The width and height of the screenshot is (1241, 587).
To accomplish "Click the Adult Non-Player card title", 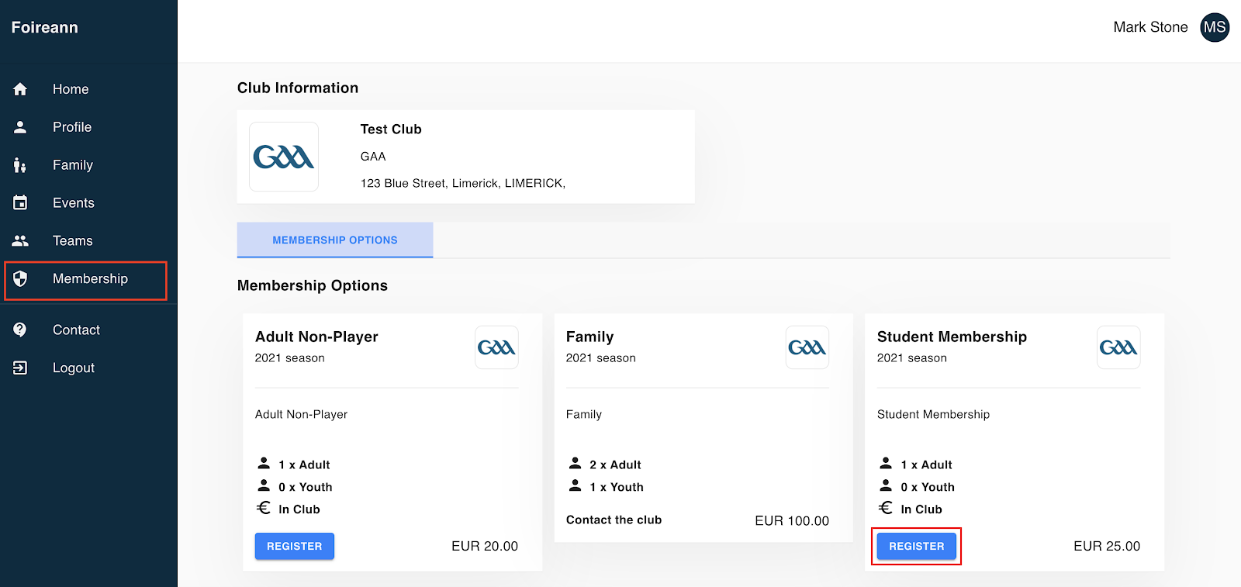I will (316, 337).
